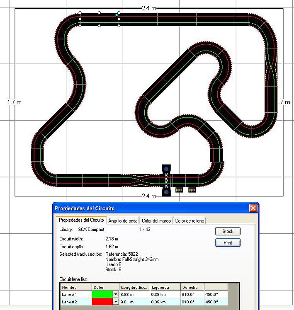This screenshot has height=310, width=294.
Task: Click the Print button
Action: pyautogui.click(x=228, y=243)
